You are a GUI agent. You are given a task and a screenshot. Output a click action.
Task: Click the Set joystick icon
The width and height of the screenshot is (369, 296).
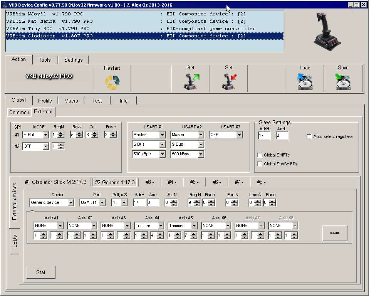pos(229,82)
